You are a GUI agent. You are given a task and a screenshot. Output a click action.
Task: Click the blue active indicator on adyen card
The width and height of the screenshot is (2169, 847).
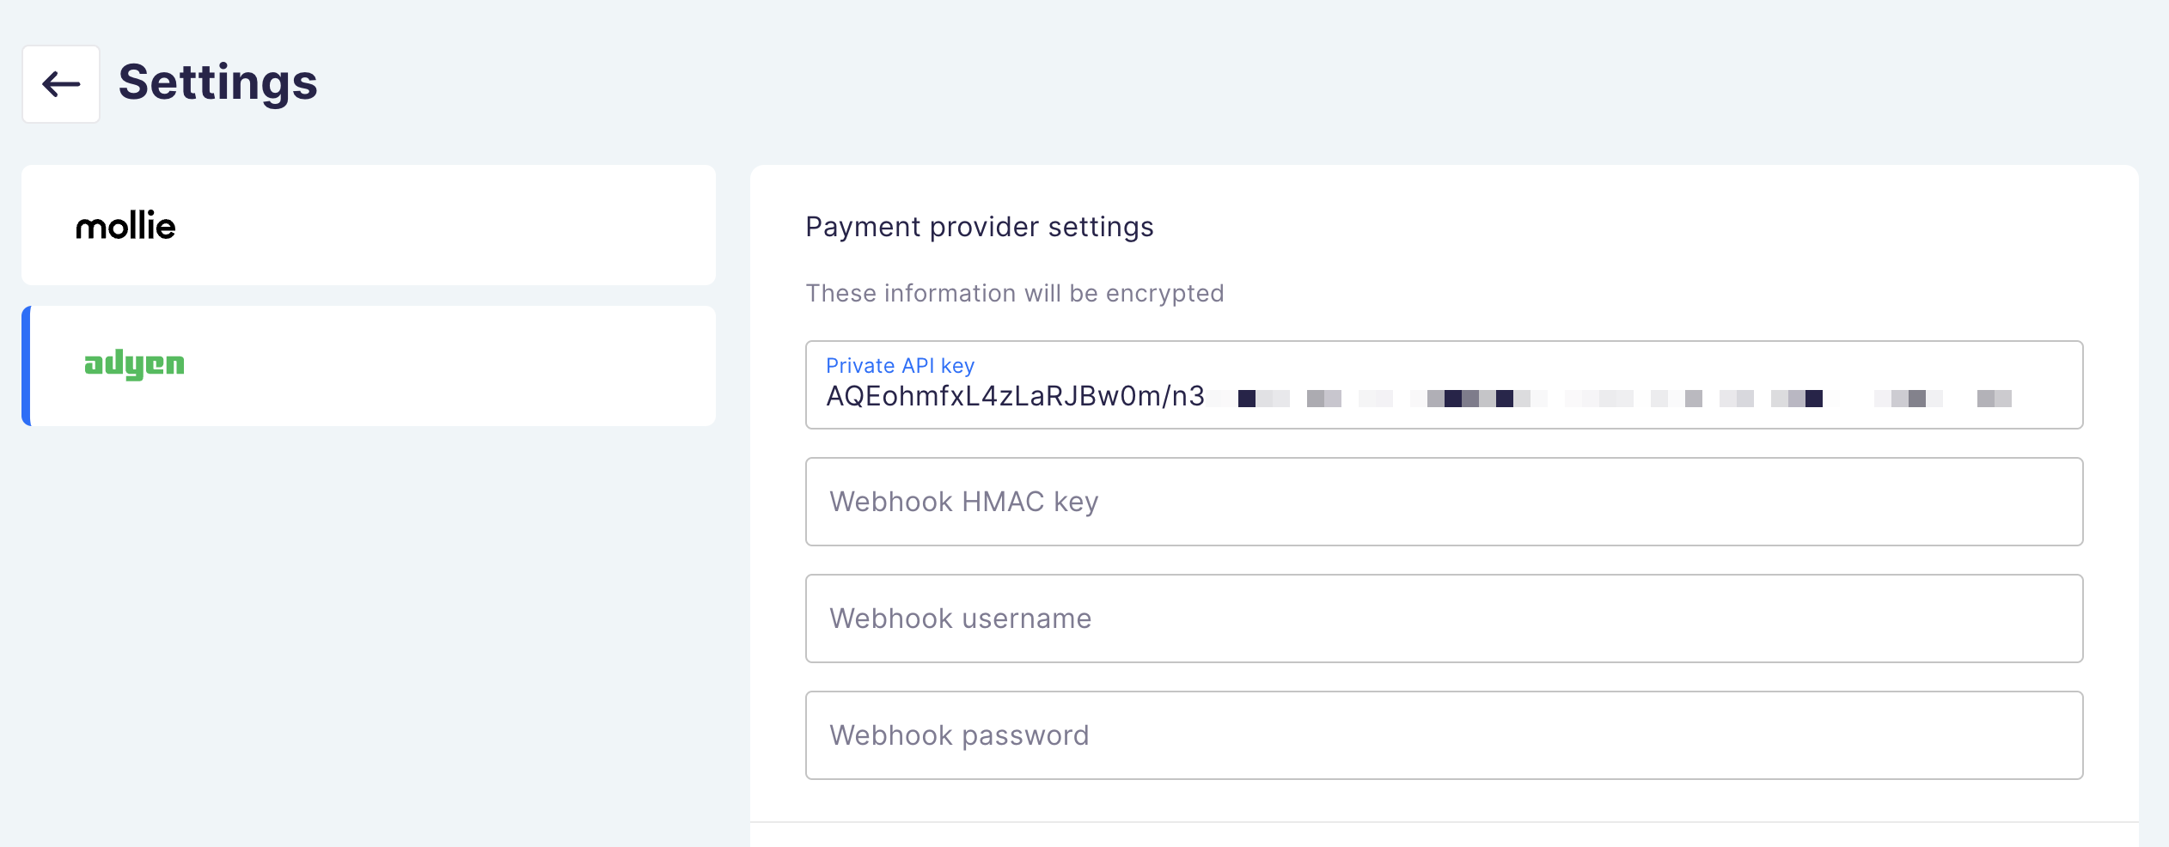click(27, 366)
